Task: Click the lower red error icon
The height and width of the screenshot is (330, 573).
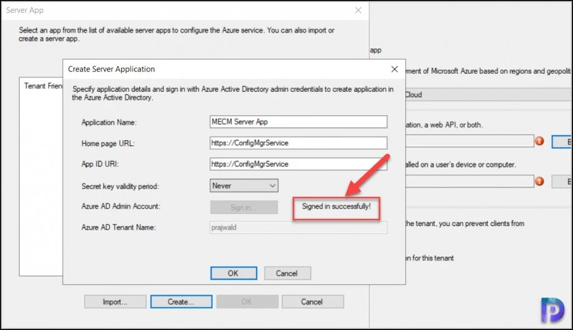Action: [540, 181]
